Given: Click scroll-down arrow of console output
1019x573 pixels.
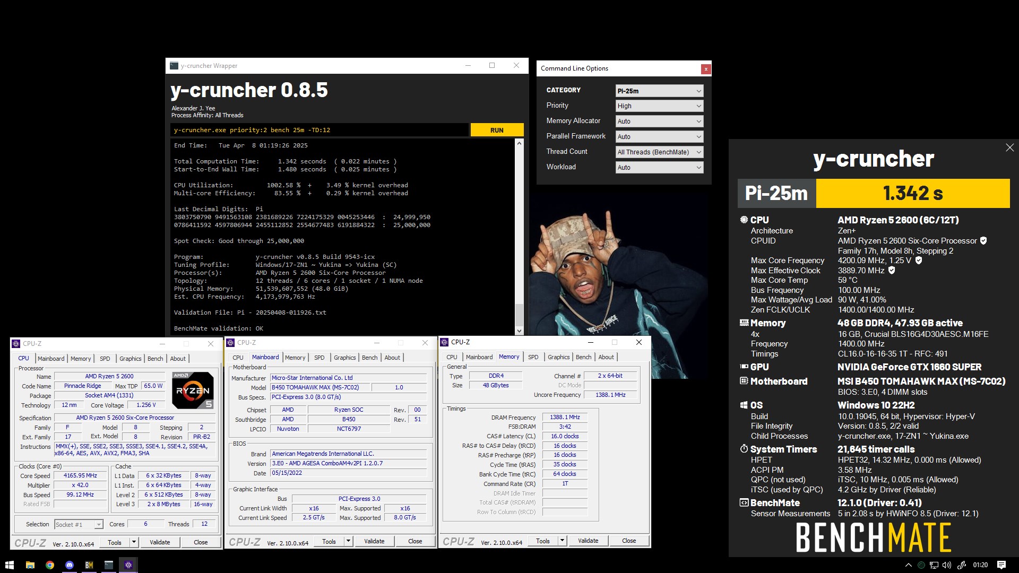Looking at the screenshot, I should [519, 331].
